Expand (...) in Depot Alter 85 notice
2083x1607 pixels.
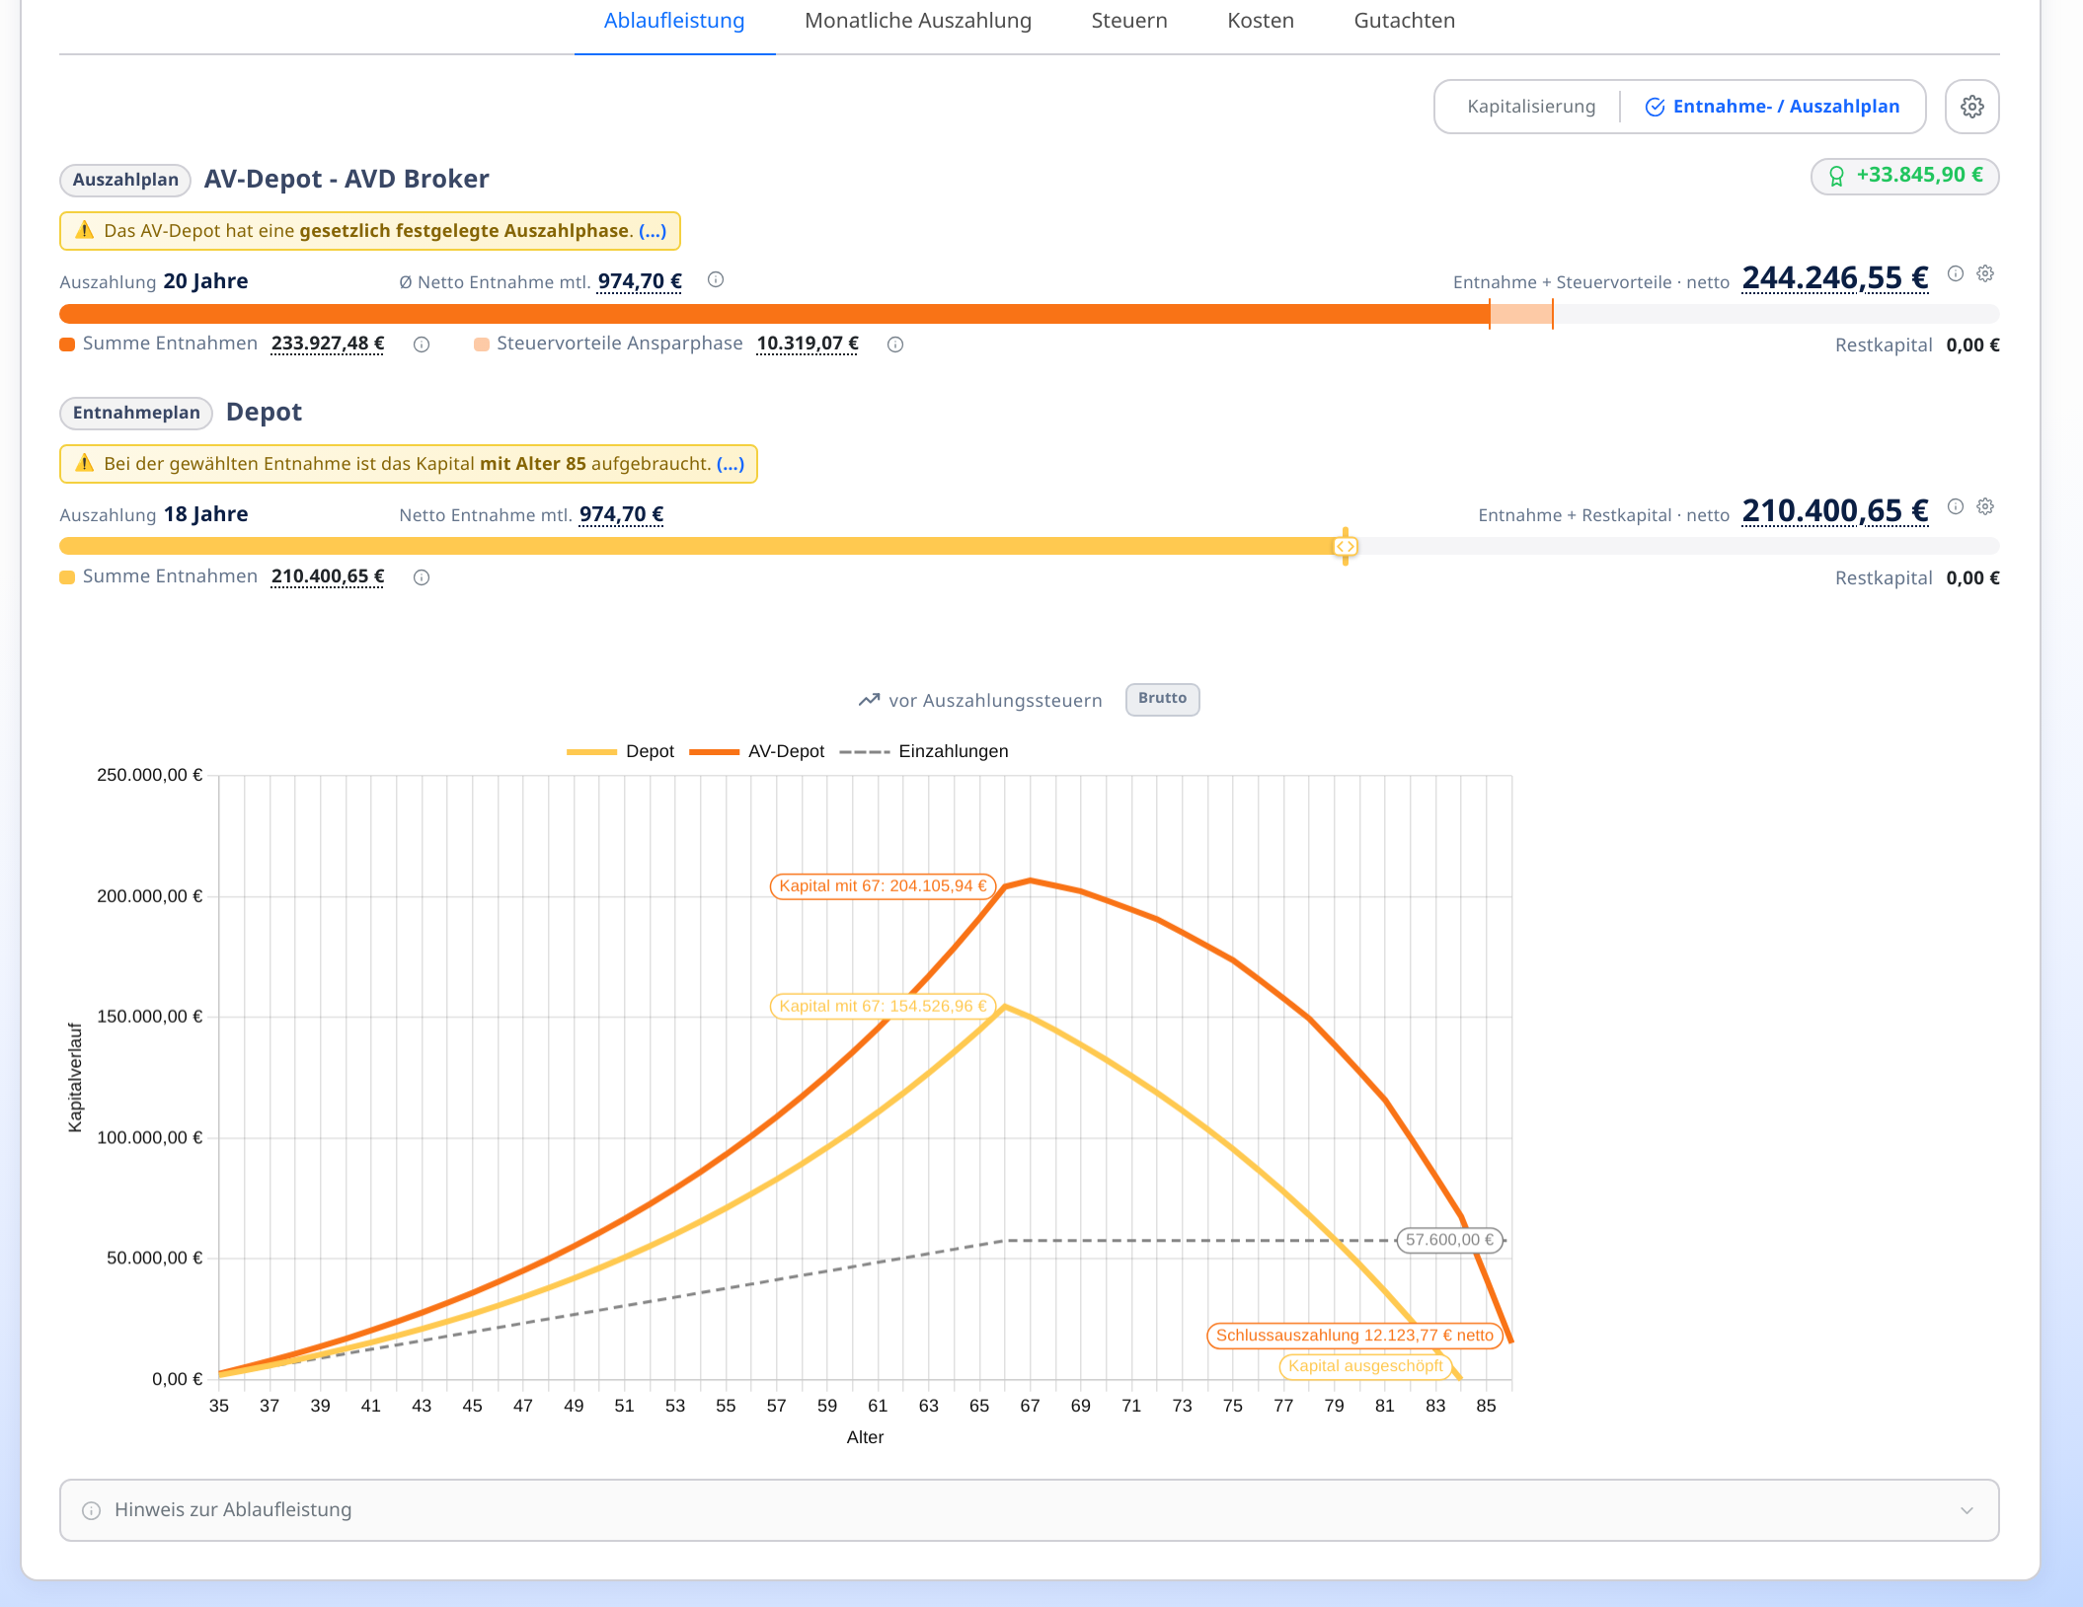click(731, 464)
